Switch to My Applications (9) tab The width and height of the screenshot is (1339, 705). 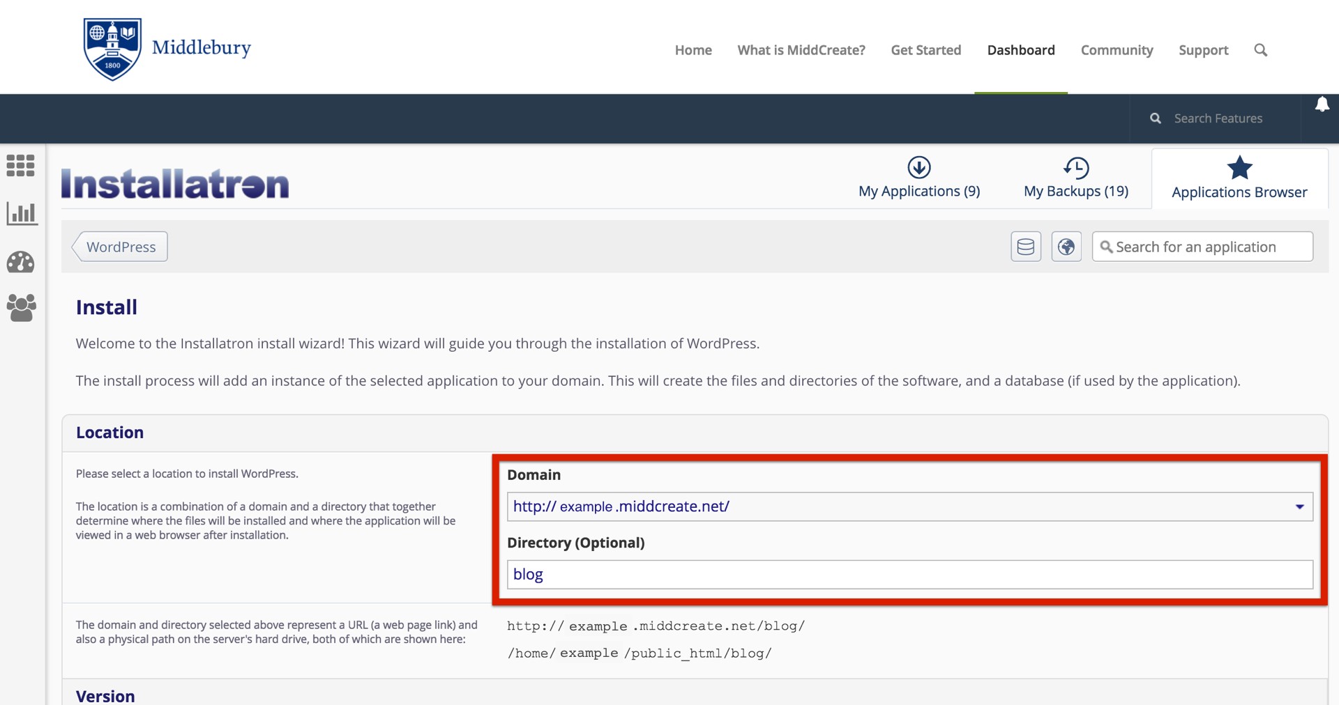[x=919, y=178]
